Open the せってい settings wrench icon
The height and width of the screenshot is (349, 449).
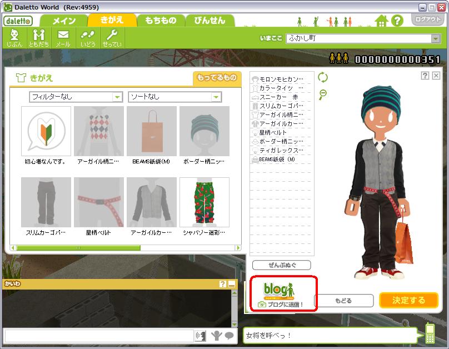click(112, 38)
